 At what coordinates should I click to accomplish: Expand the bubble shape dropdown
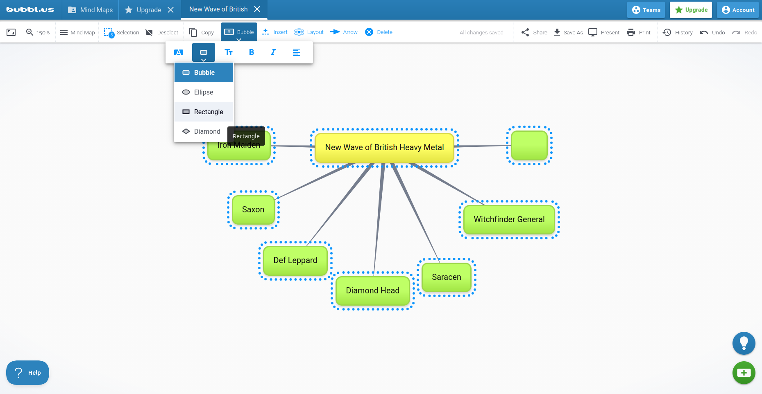(204, 53)
